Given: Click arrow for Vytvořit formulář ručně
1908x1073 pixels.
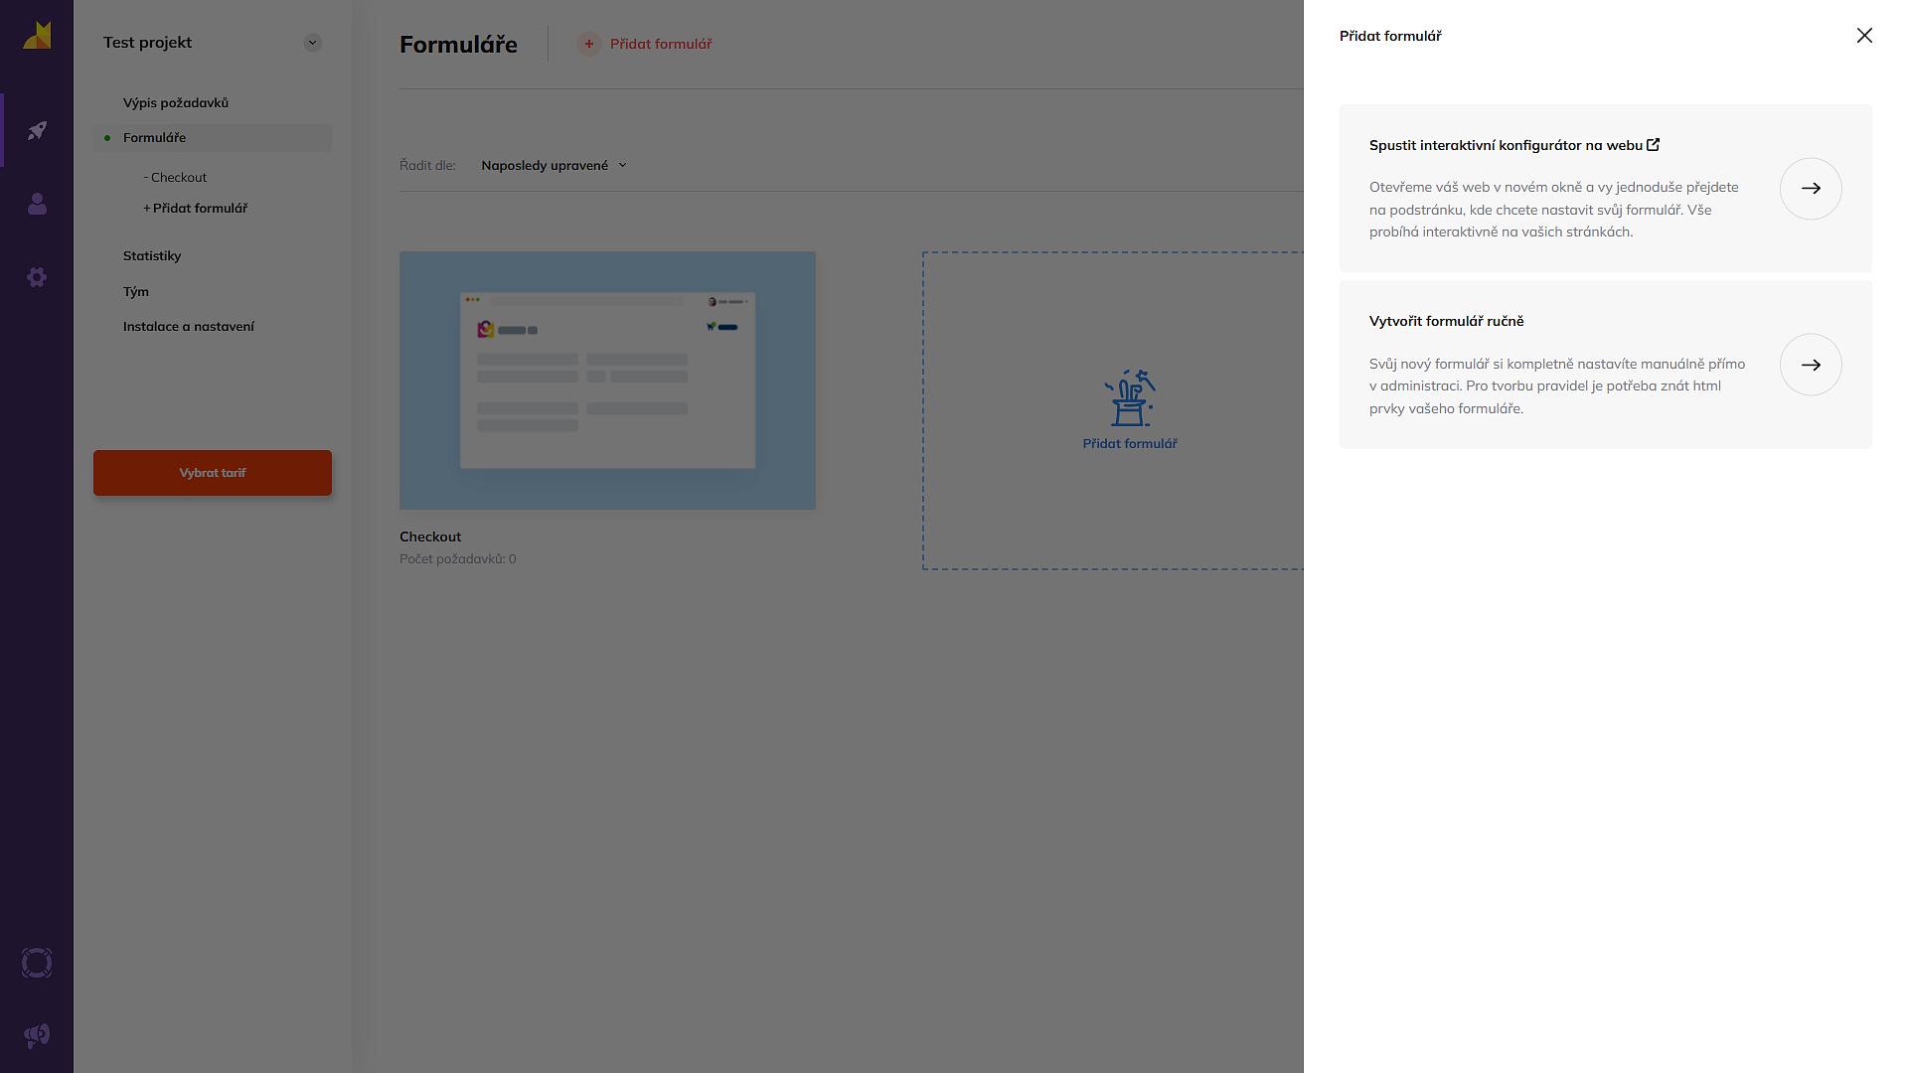Looking at the screenshot, I should 1810,365.
